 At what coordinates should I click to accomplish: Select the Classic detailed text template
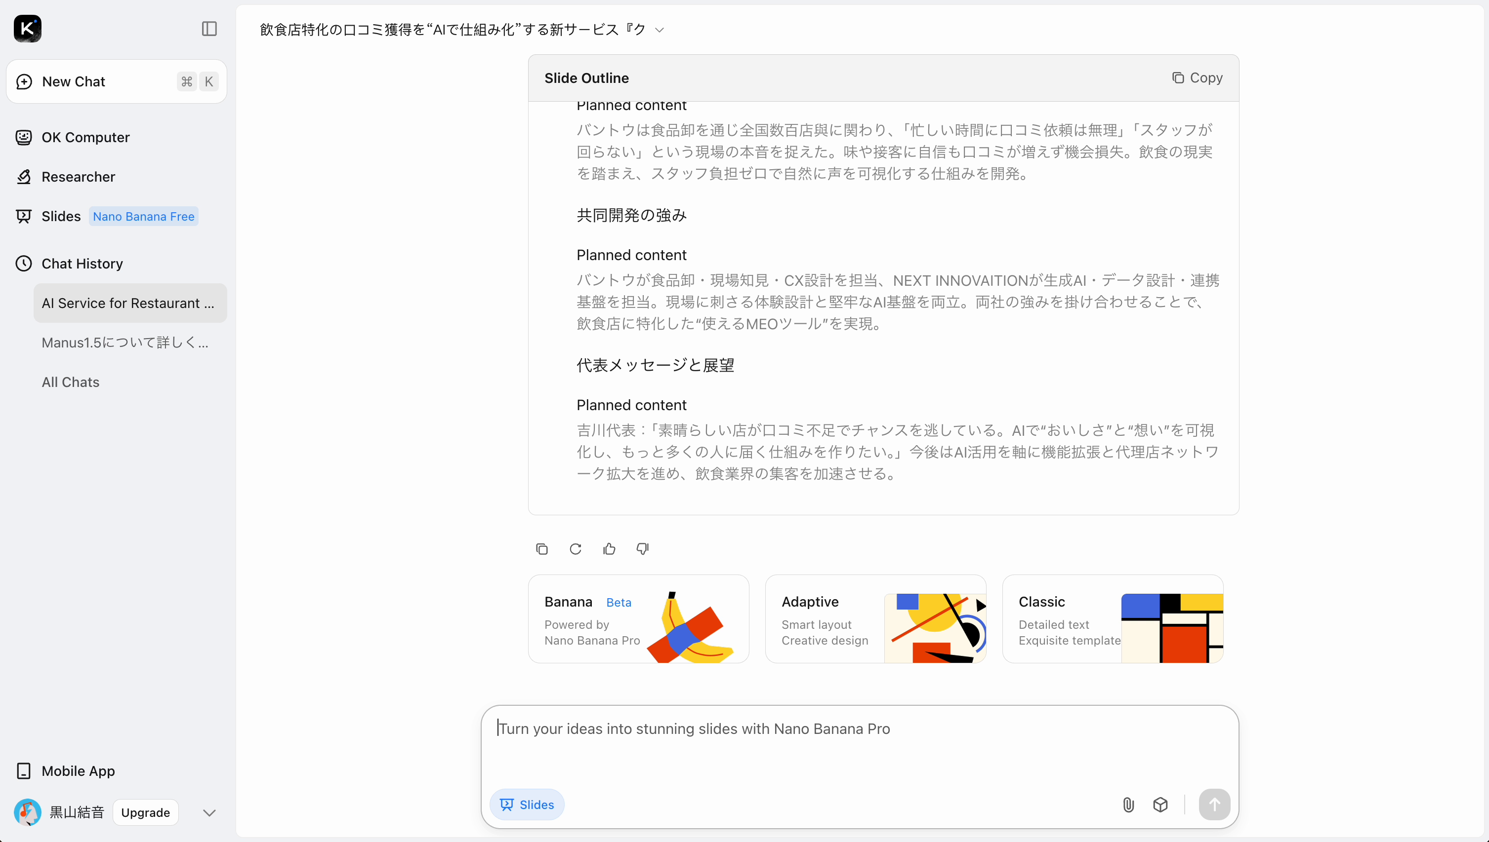[1112, 619]
